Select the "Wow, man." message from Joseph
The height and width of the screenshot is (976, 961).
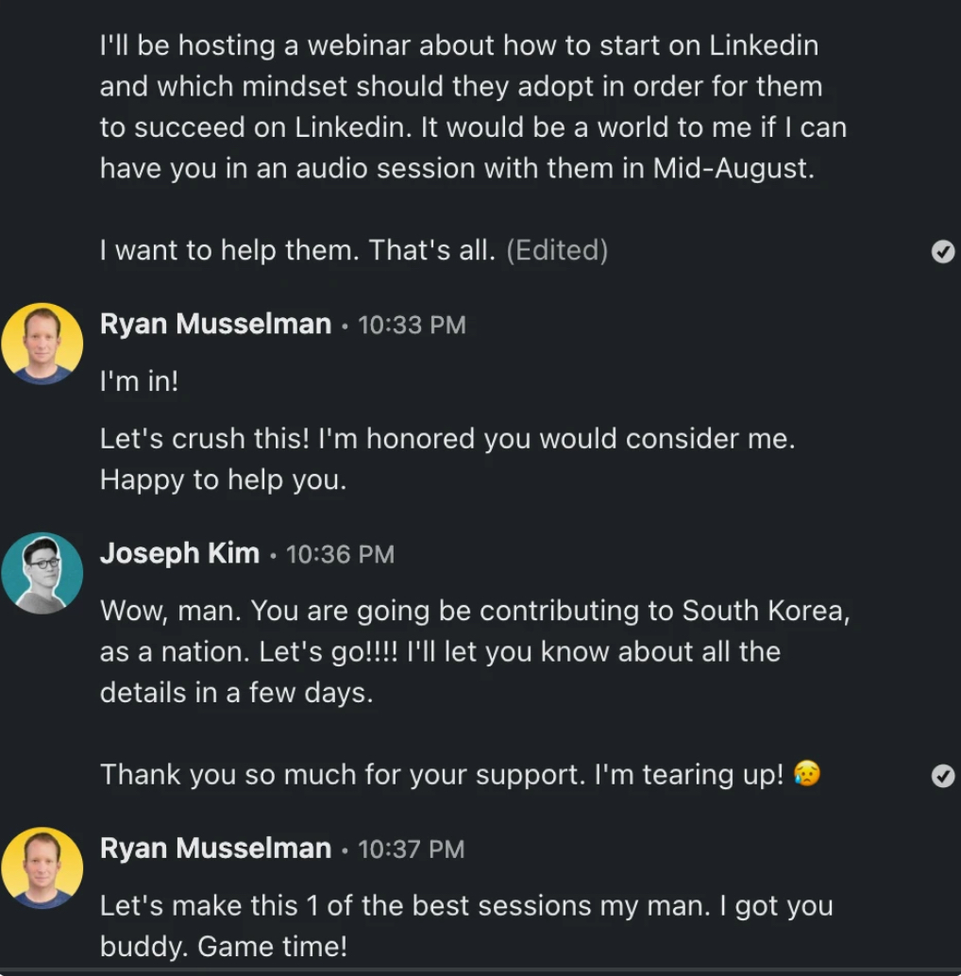(x=475, y=651)
